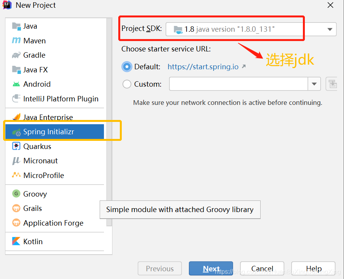Image resolution: width=344 pixels, height=279 pixels.
Task: Click the external link arrow beside start.spring.io
Action: click(244, 66)
